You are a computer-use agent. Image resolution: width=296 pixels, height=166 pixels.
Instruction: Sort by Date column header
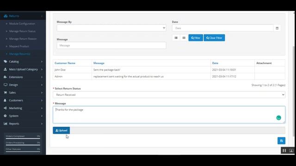215,63
